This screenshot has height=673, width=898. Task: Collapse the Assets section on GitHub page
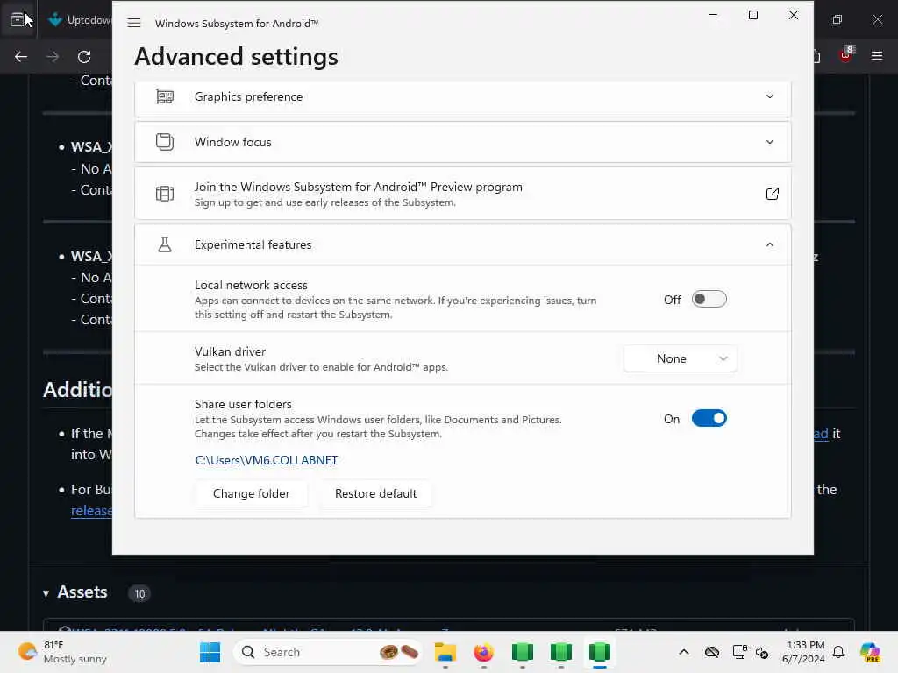(46, 593)
